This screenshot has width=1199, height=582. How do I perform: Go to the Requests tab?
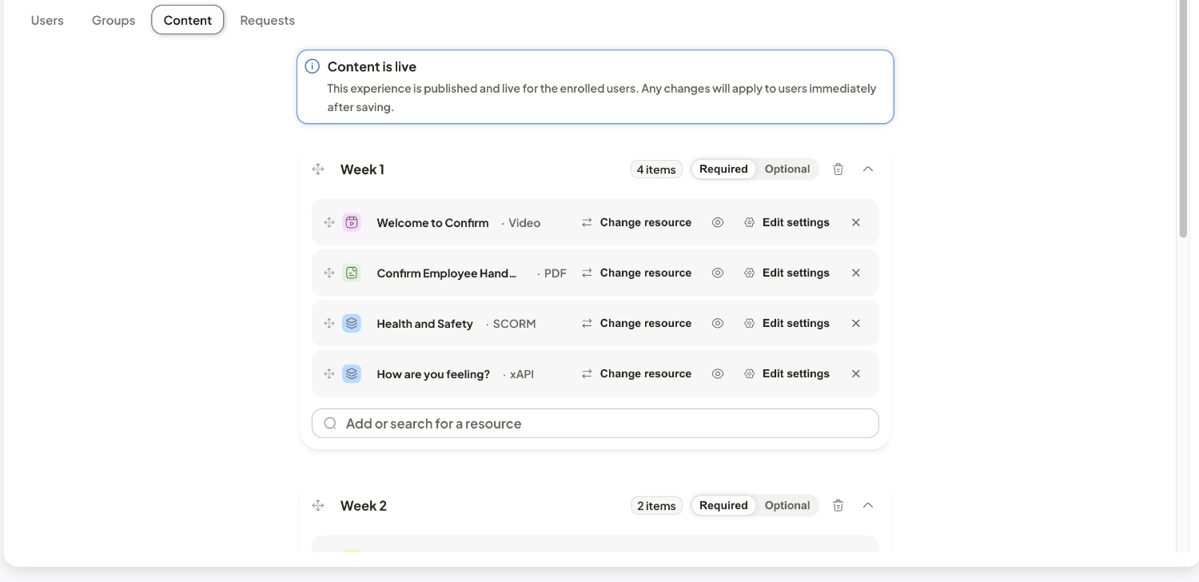[x=268, y=21]
